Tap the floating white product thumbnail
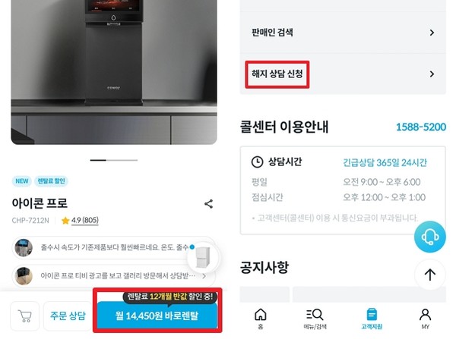Viewport: 456px width, 339px height. pyautogui.click(x=203, y=257)
